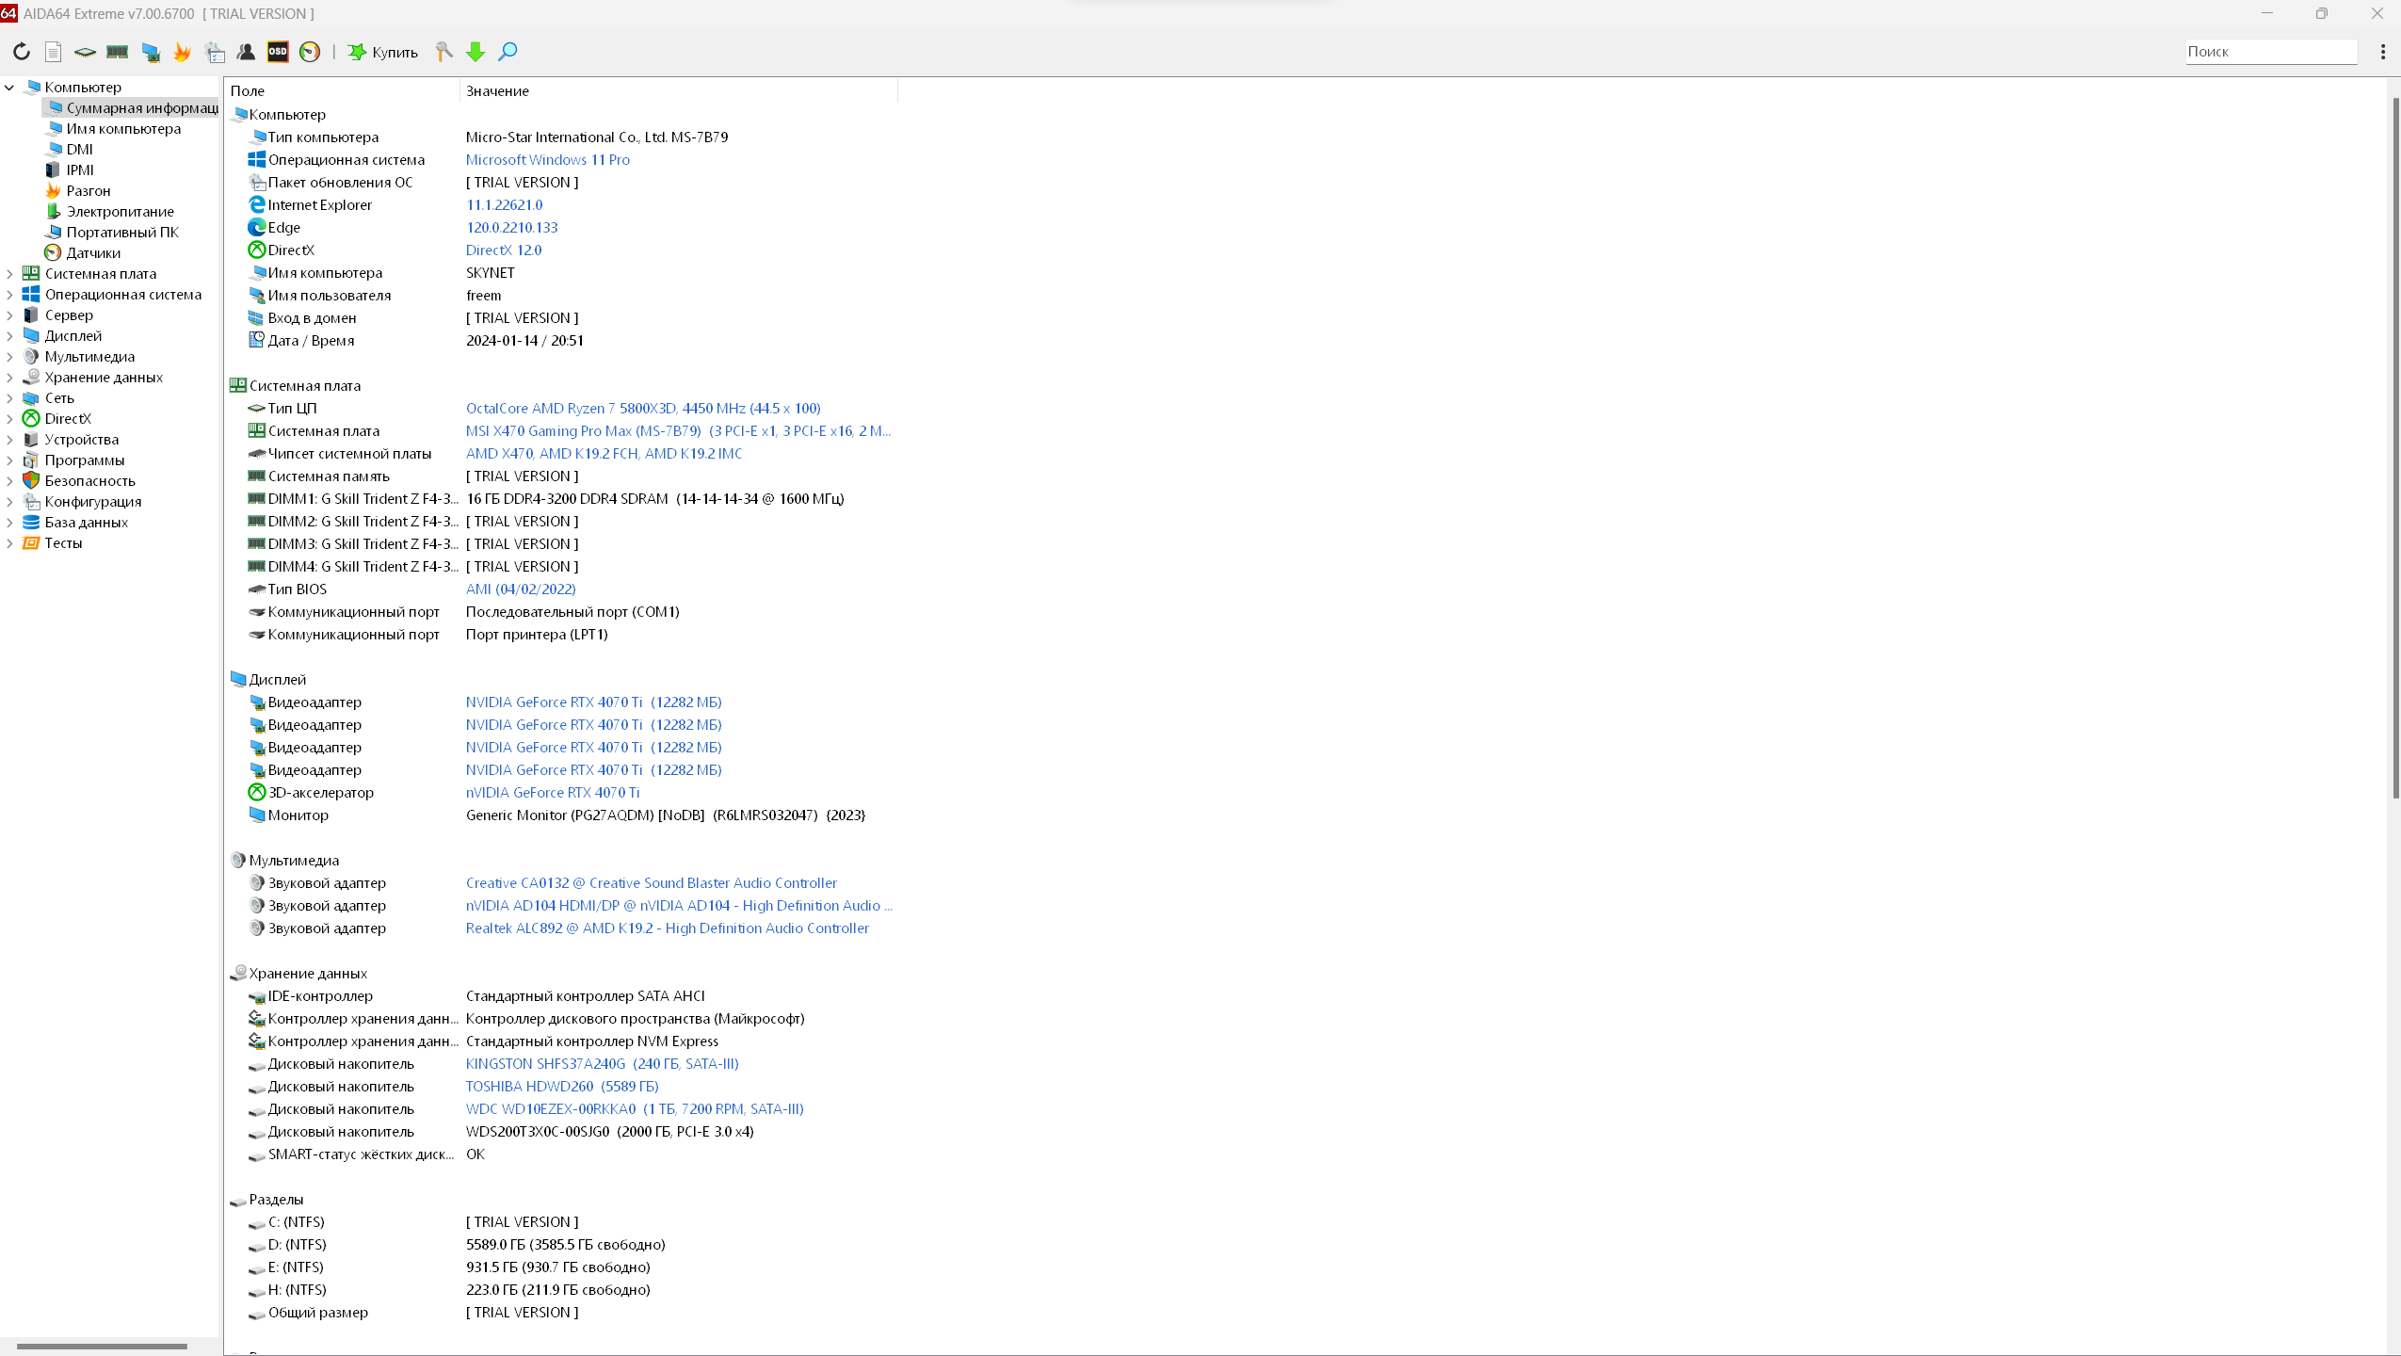This screenshot has height=1356, width=2401.
Task: Open the gauge sensor panel icon
Action: coord(310,52)
